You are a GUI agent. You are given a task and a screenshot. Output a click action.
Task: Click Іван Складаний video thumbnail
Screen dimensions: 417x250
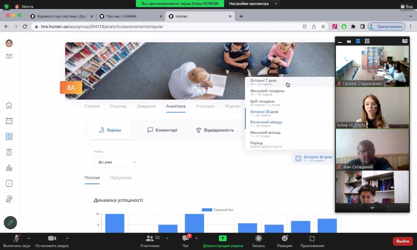click(372, 149)
